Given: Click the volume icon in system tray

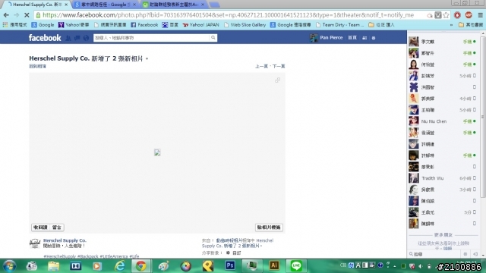Looking at the screenshot, I should tap(421, 266).
